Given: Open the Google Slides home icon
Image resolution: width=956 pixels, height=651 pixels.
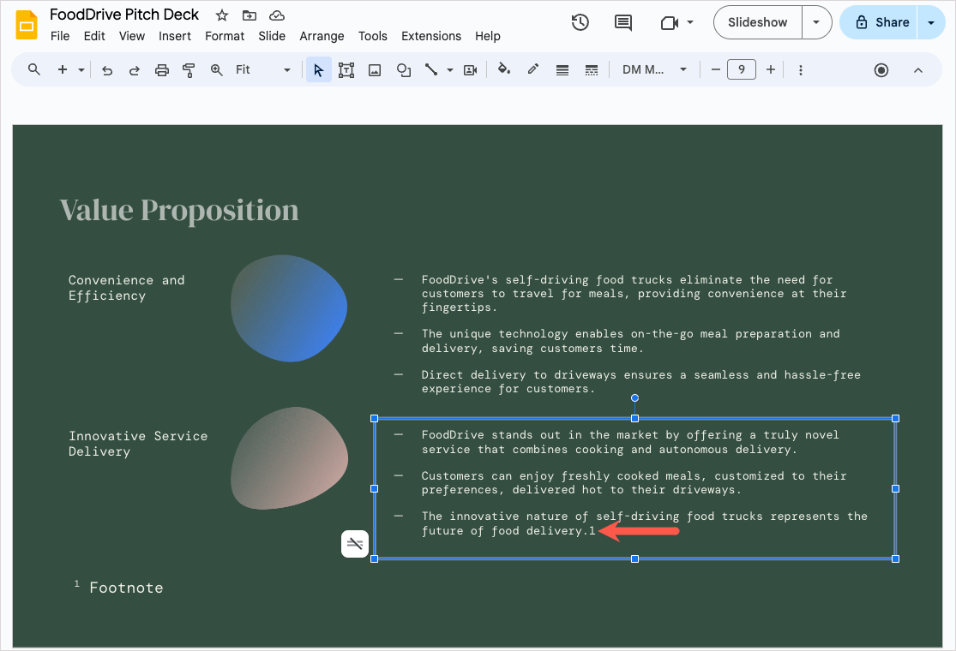Looking at the screenshot, I should click(x=27, y=26).
